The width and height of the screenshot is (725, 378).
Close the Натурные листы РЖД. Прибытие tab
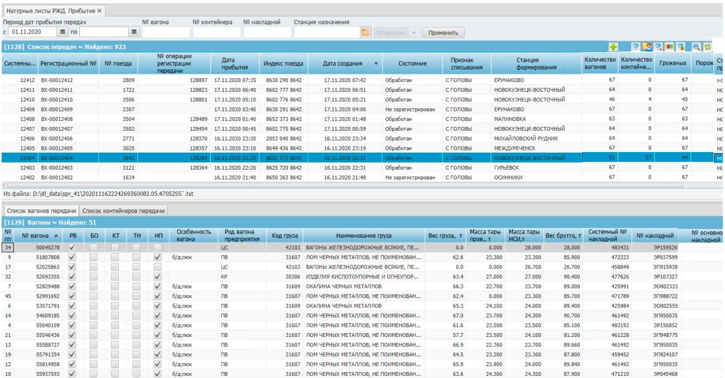tap(100, 11)
